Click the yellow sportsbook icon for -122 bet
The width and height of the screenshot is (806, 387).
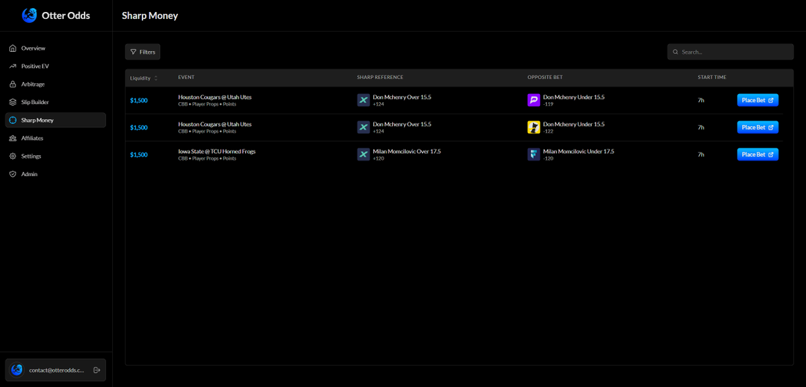534,127
